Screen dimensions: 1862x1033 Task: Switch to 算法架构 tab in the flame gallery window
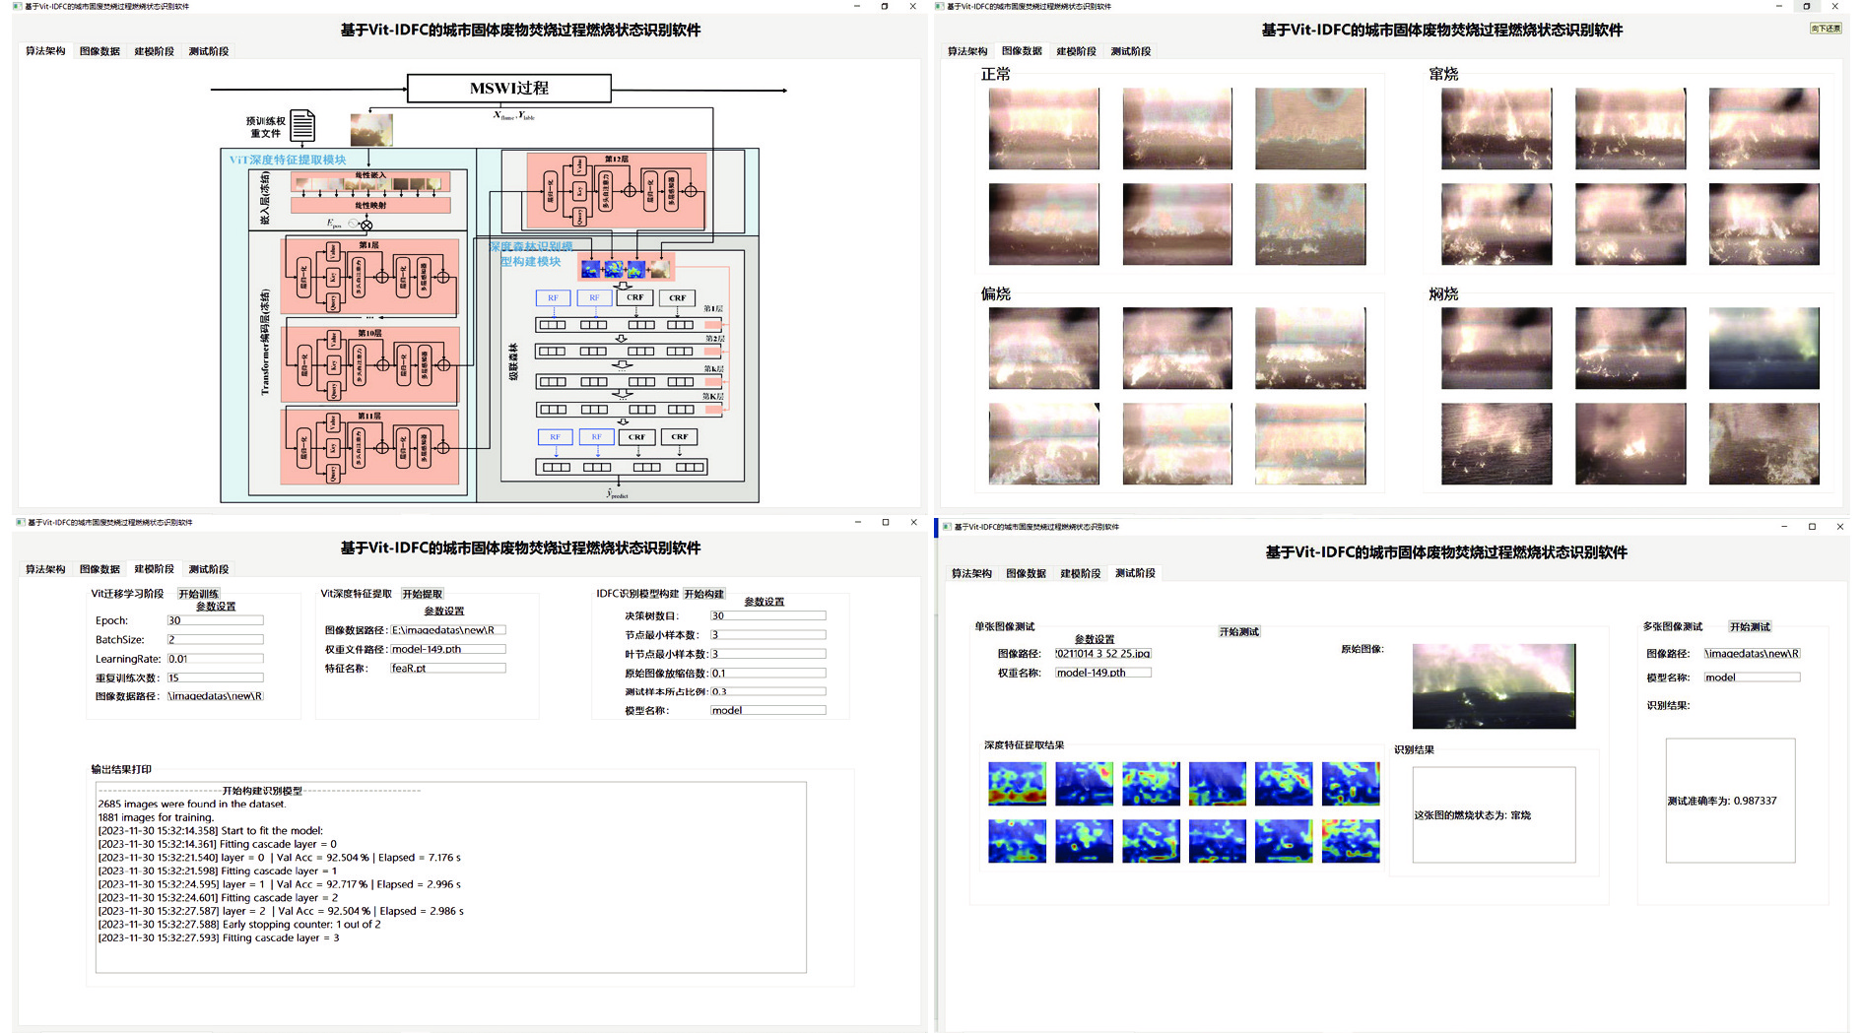(967, 51)
